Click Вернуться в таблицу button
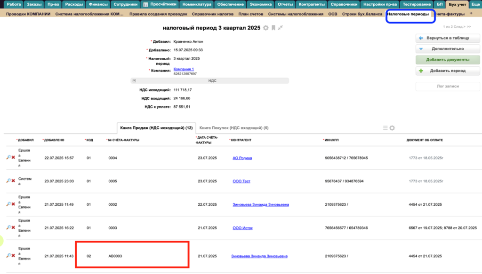The width and height of the screenshot is (482, 274). tap(448, 38)
